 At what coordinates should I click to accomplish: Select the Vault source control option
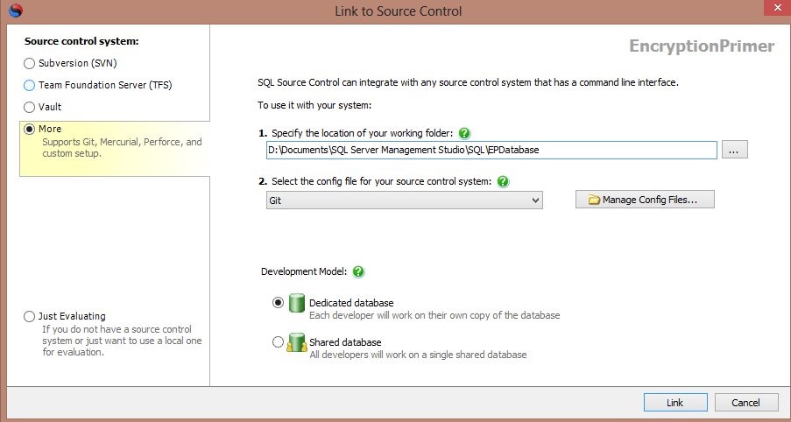[30, 108]
